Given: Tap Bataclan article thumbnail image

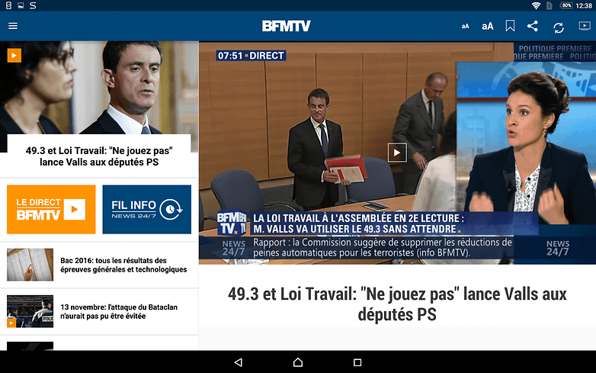Looking at the screenshot, I should [30, 311].
